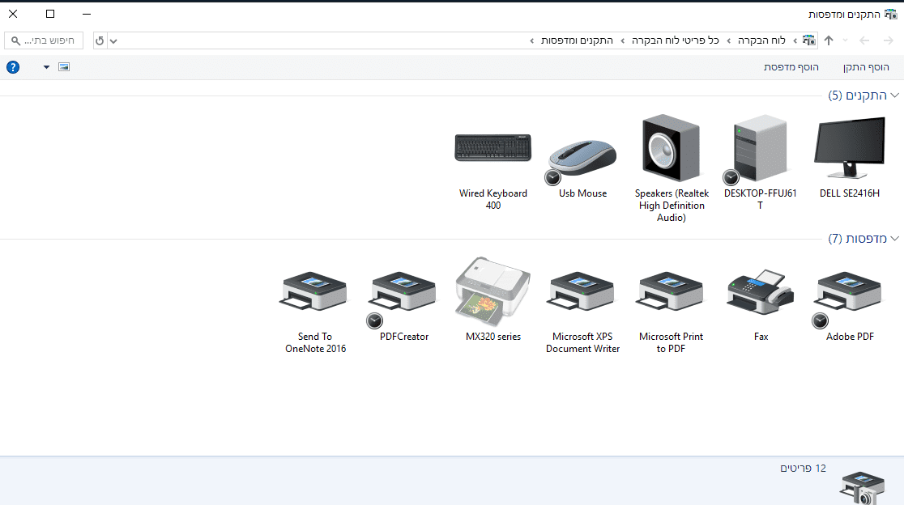Select the Send To OneNote 2016 printer icon
This screenshot has height=505, width=904.
click(315, 292)
